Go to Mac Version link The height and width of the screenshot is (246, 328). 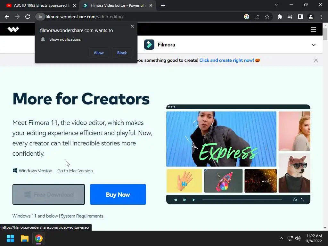pos(75,171)
